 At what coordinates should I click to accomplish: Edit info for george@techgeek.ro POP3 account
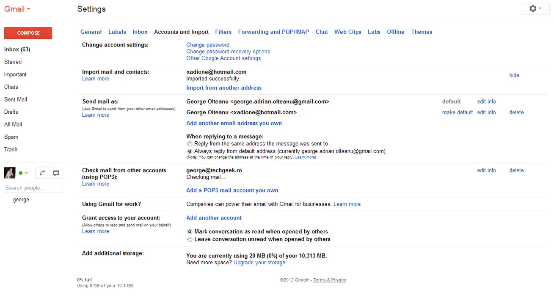(486, 170)
